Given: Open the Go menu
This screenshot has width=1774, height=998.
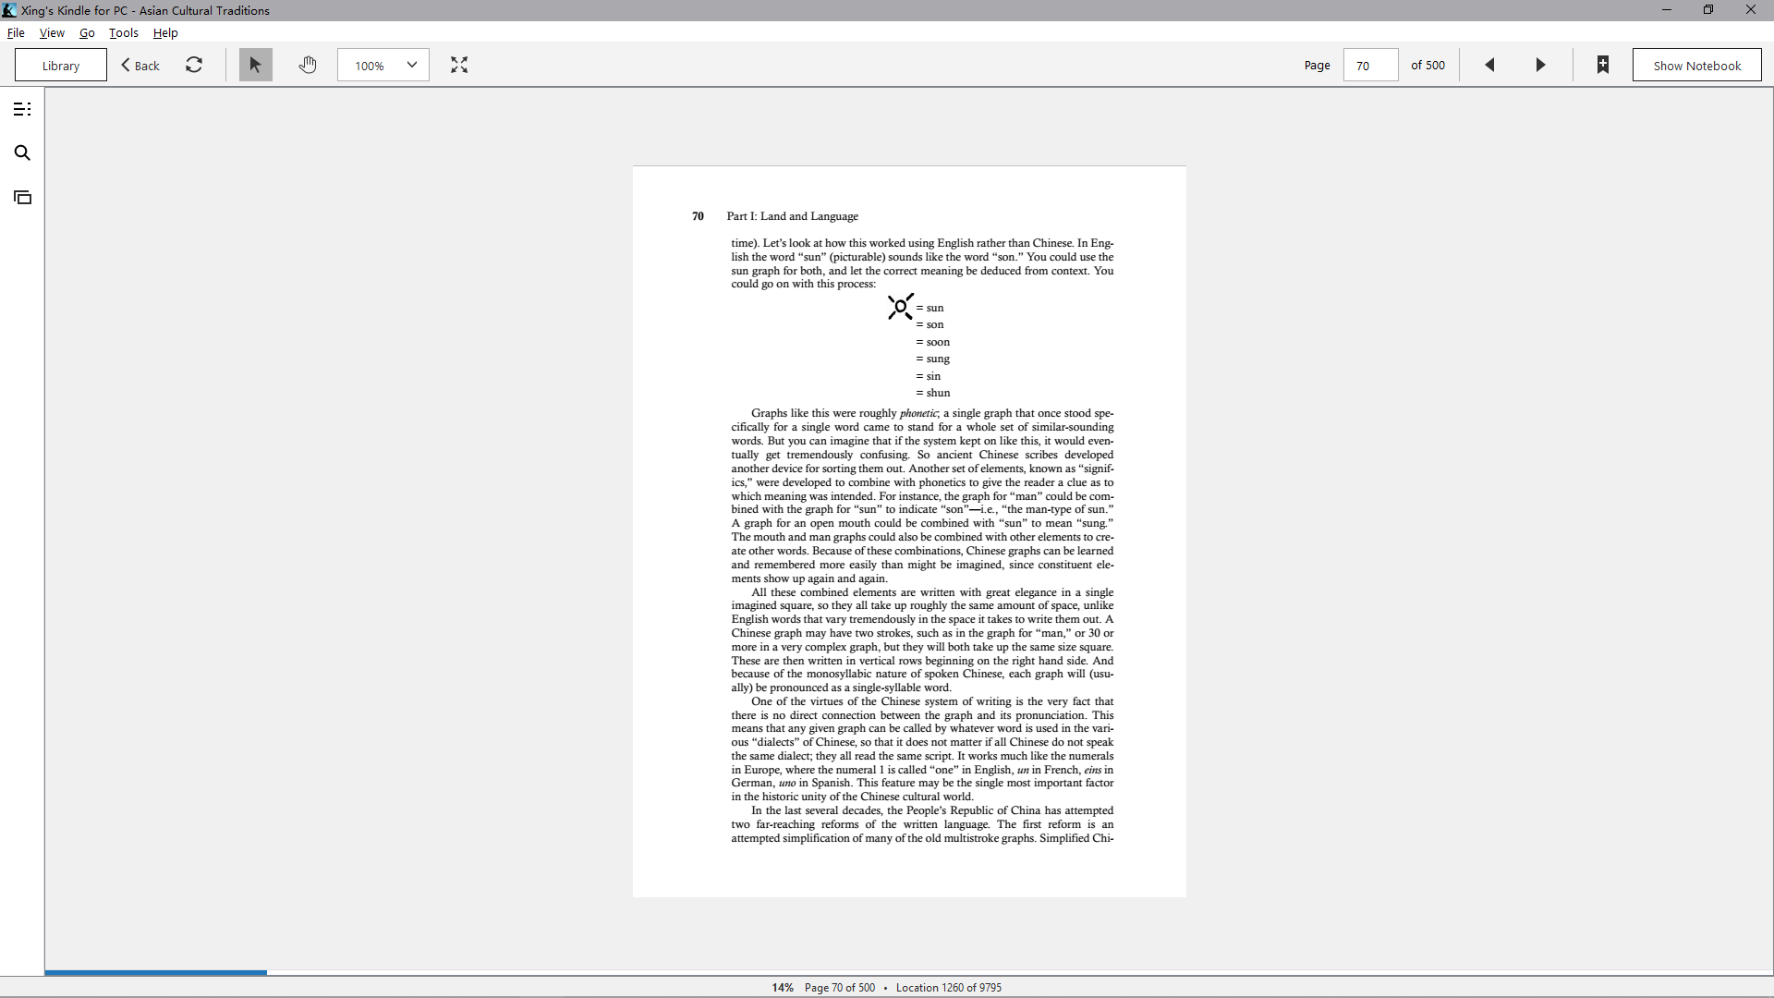Looking at the screenshot, I should (x=87, y=32).
